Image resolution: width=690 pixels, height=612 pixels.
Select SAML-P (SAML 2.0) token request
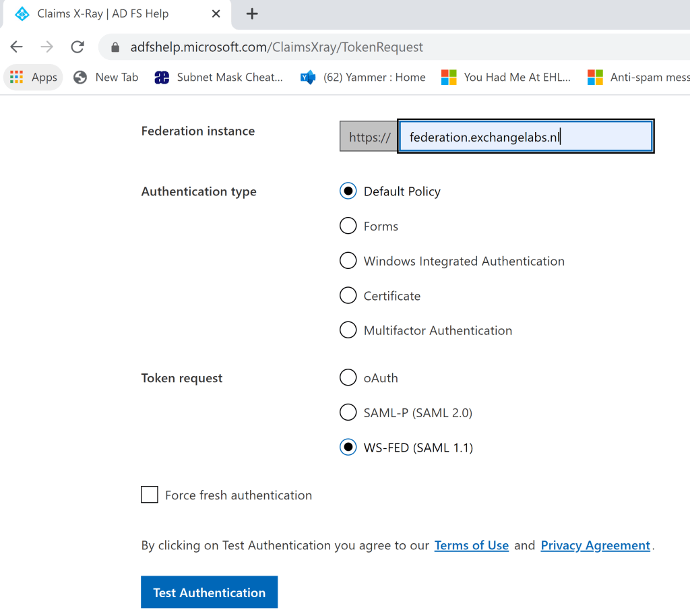(x=348, y=412)
